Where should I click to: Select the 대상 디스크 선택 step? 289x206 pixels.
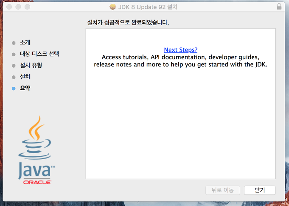39,54
